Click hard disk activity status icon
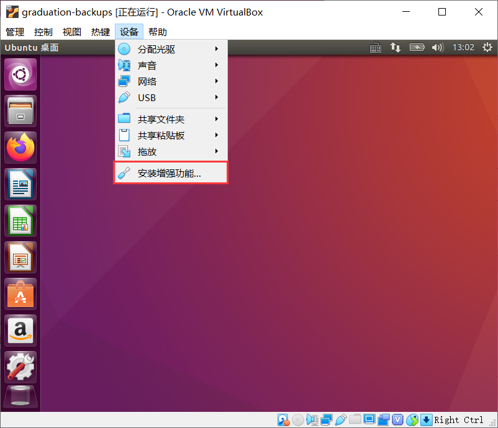 pos(283,420)
